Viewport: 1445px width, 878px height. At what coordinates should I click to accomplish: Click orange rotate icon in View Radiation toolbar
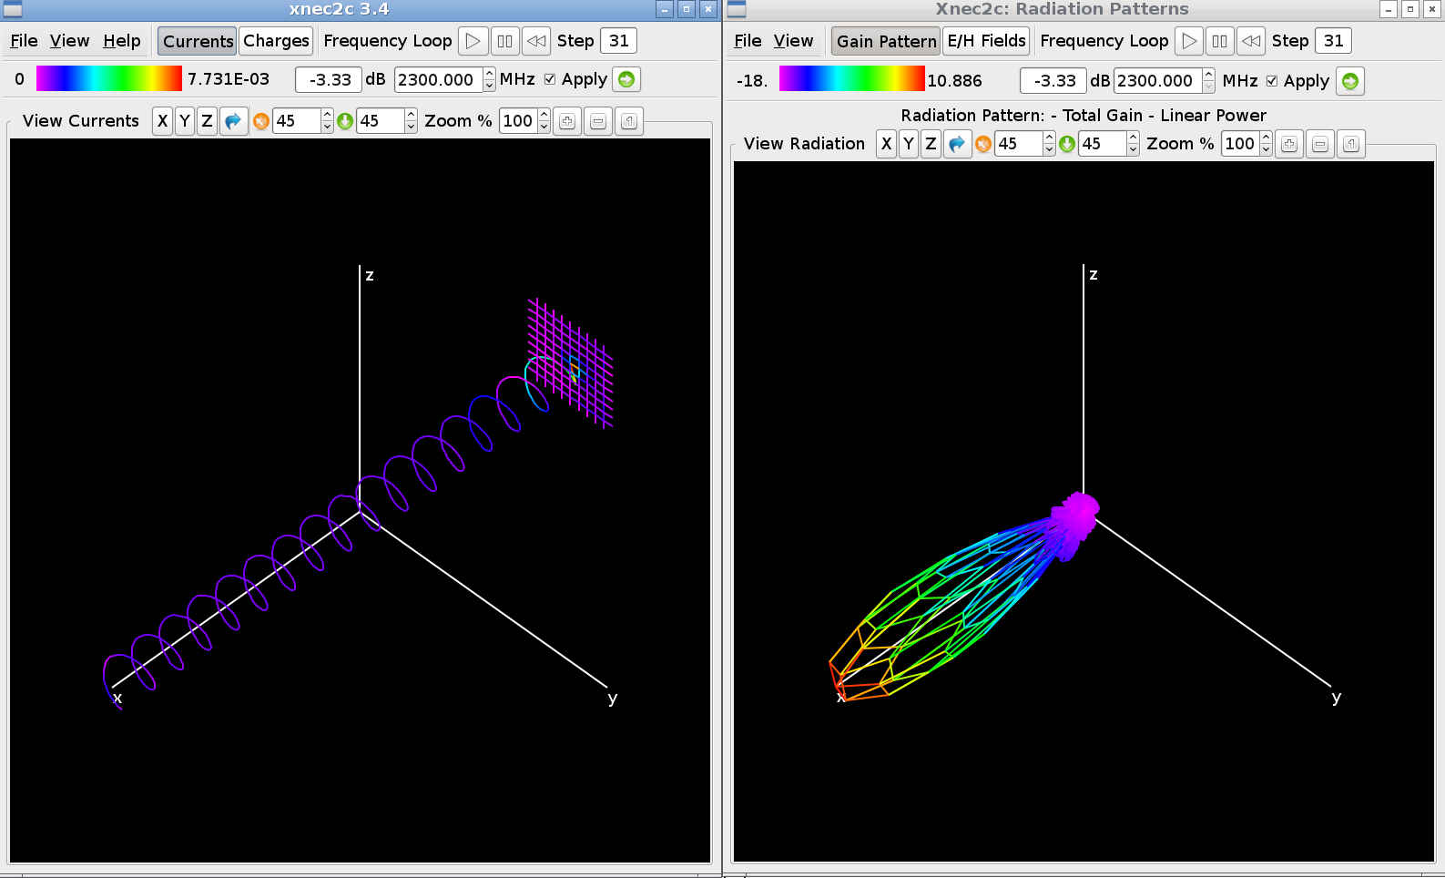(983, 144)
